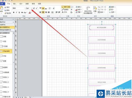Toggle Strikethrough (abc) formatting

click(x=22, y=12)
